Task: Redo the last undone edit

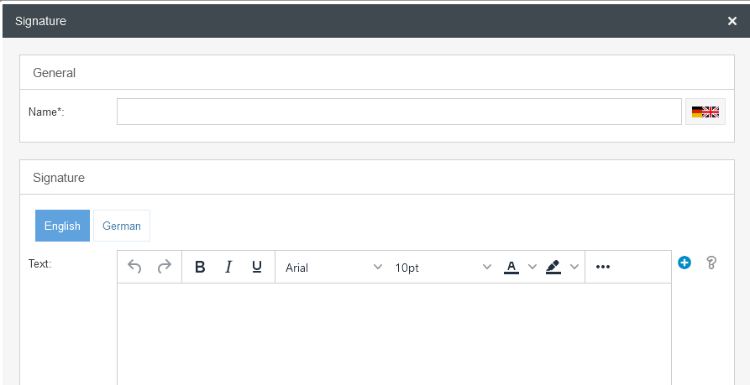Action: 165,267
